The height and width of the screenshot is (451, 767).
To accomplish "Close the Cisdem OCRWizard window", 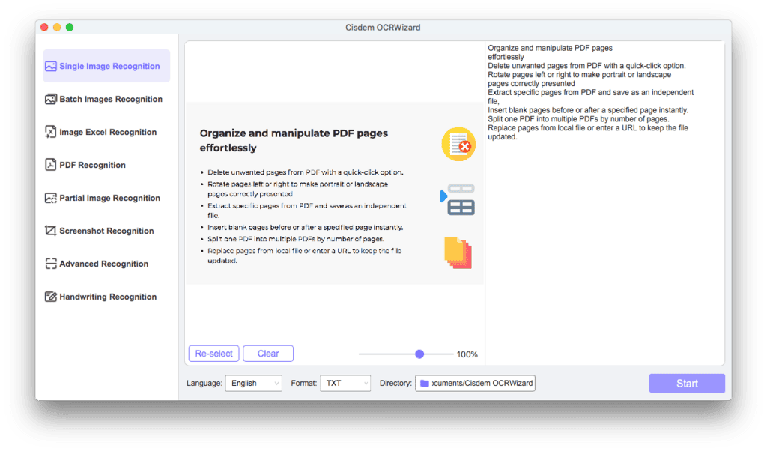I will [x=44, y=28].
